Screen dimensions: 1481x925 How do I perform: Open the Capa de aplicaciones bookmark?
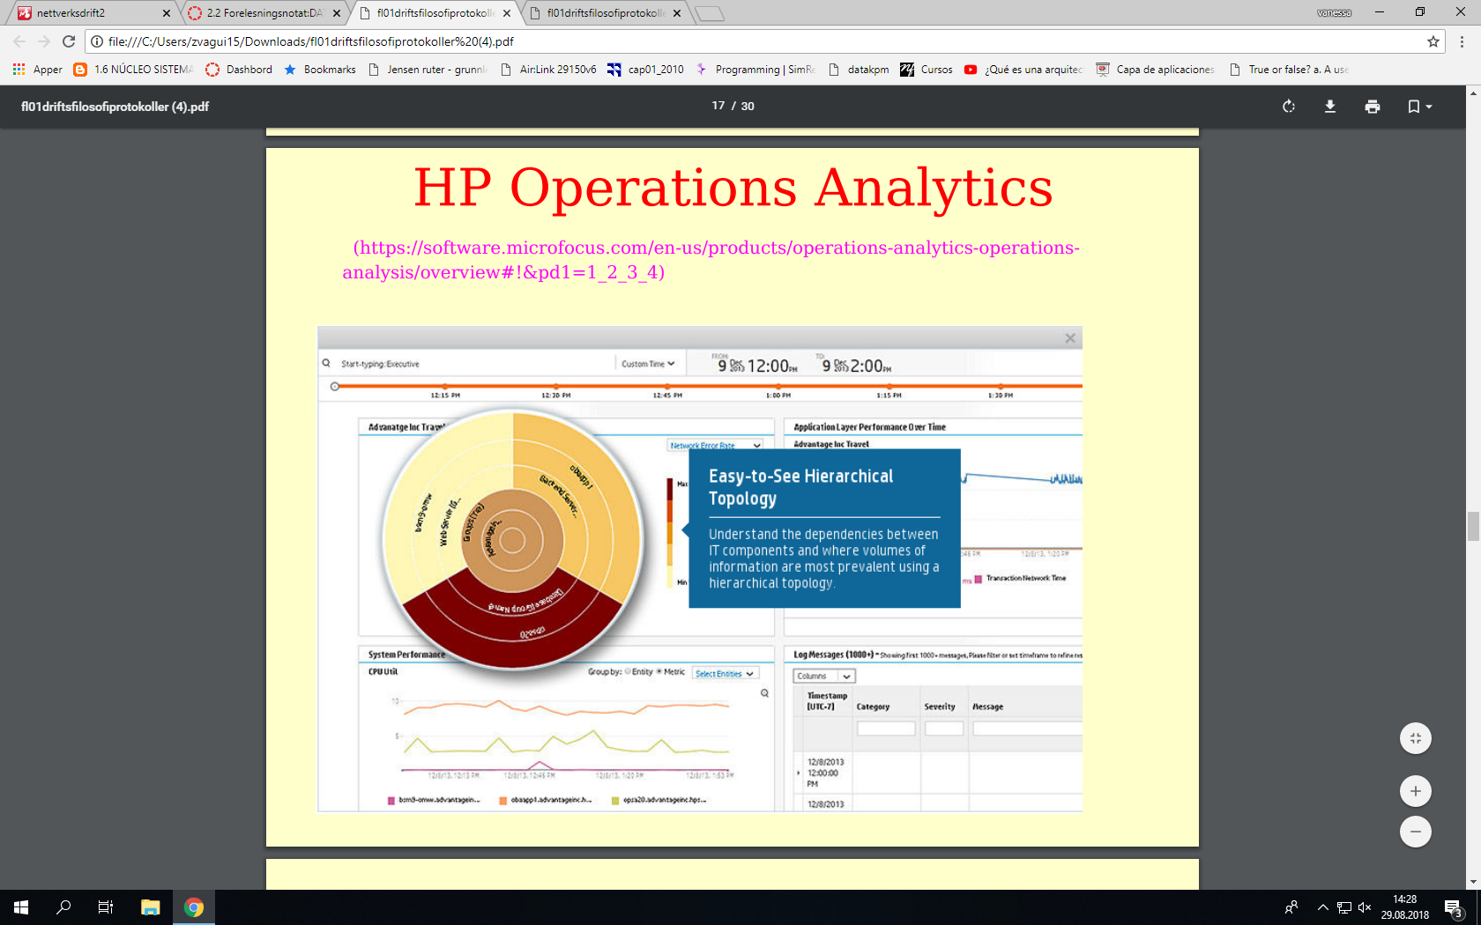1156,70
